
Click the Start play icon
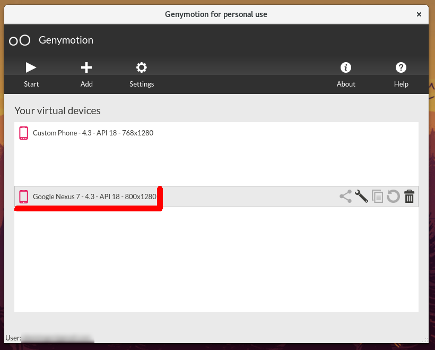click(x=31, y=67)
